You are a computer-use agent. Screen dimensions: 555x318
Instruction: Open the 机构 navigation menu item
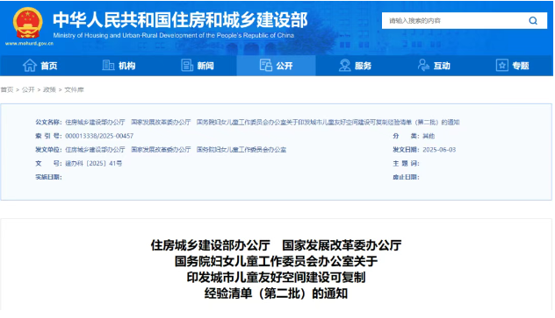(119, 66)
